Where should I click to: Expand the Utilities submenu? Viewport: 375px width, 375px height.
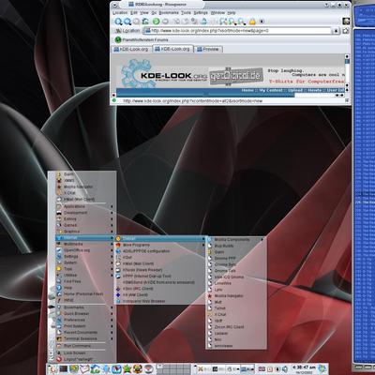[84, 276]
